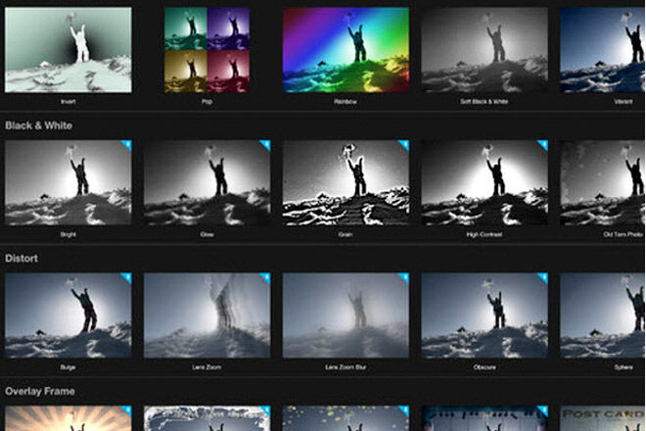Click the Black & White section heading
The height and width of the screenshot is (431, 646).
point(39,125)
